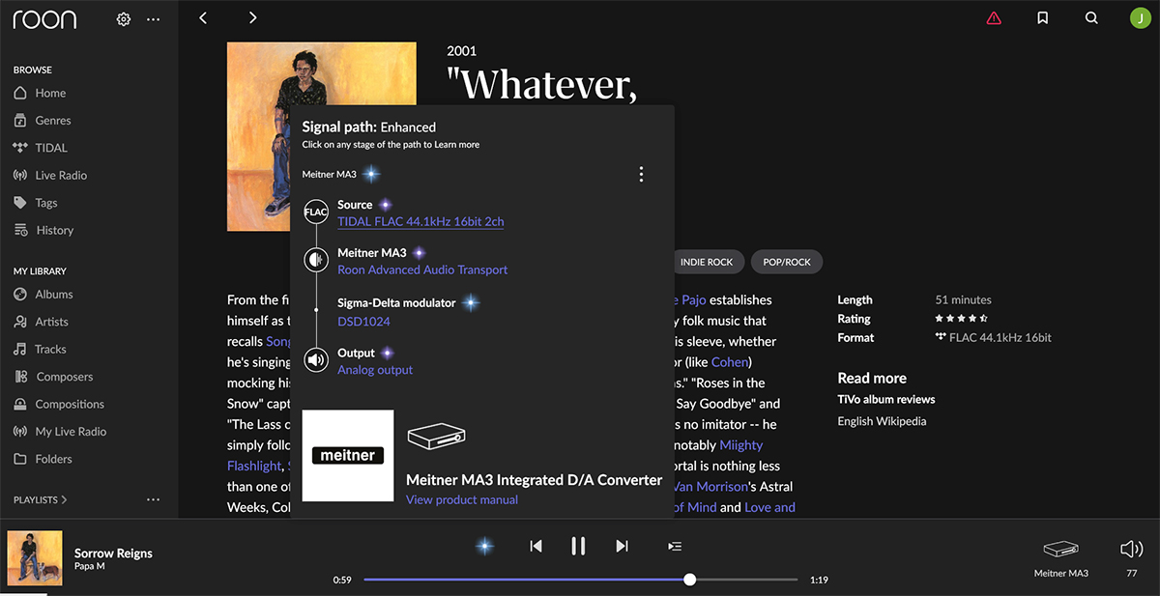
Task: Skip to previous track
Action: 536,547
